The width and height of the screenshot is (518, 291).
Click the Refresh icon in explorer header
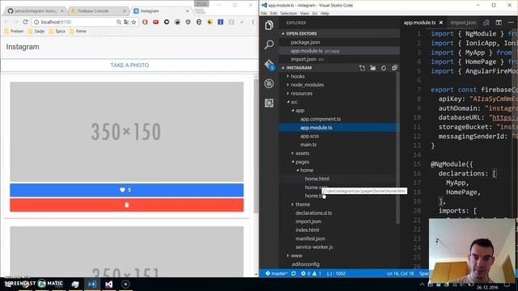point(384,68)
